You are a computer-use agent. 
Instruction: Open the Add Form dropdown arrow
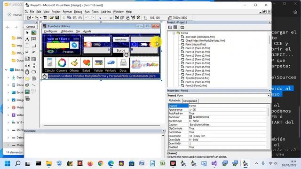(41, 18)
